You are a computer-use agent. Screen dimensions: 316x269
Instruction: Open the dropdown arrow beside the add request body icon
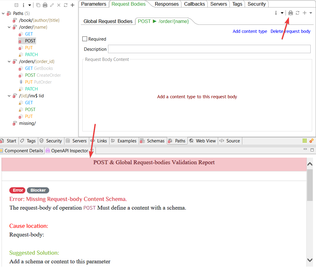311,13
